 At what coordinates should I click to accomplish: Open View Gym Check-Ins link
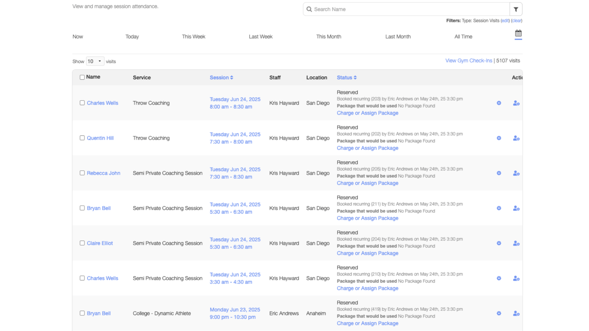(469, 60)
